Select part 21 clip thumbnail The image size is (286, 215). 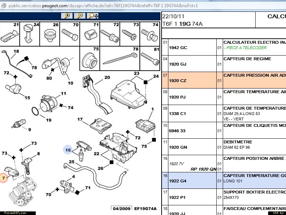[x=10, y=35]
